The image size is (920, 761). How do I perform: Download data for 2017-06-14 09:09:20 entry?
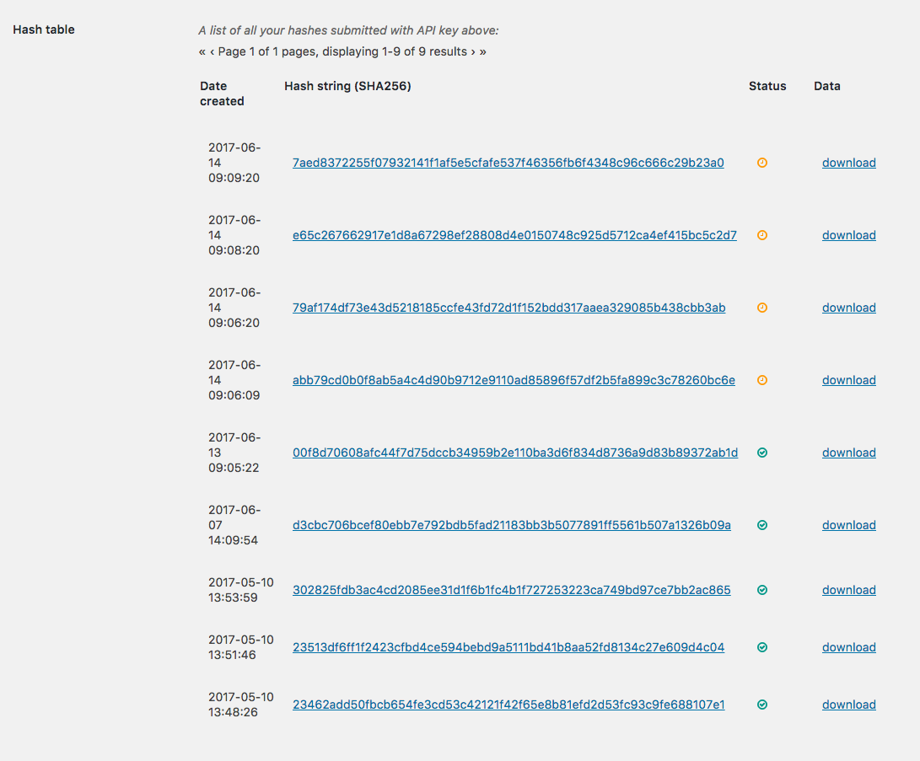pyautogui.click(x=848, y=163)
